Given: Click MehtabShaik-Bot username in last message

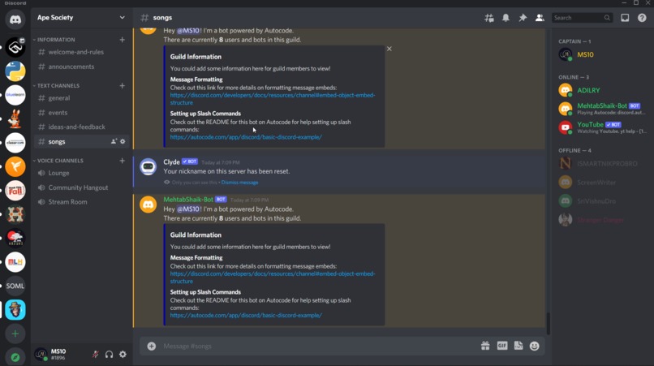Looking at the screenshot, I should pos(188,200).
